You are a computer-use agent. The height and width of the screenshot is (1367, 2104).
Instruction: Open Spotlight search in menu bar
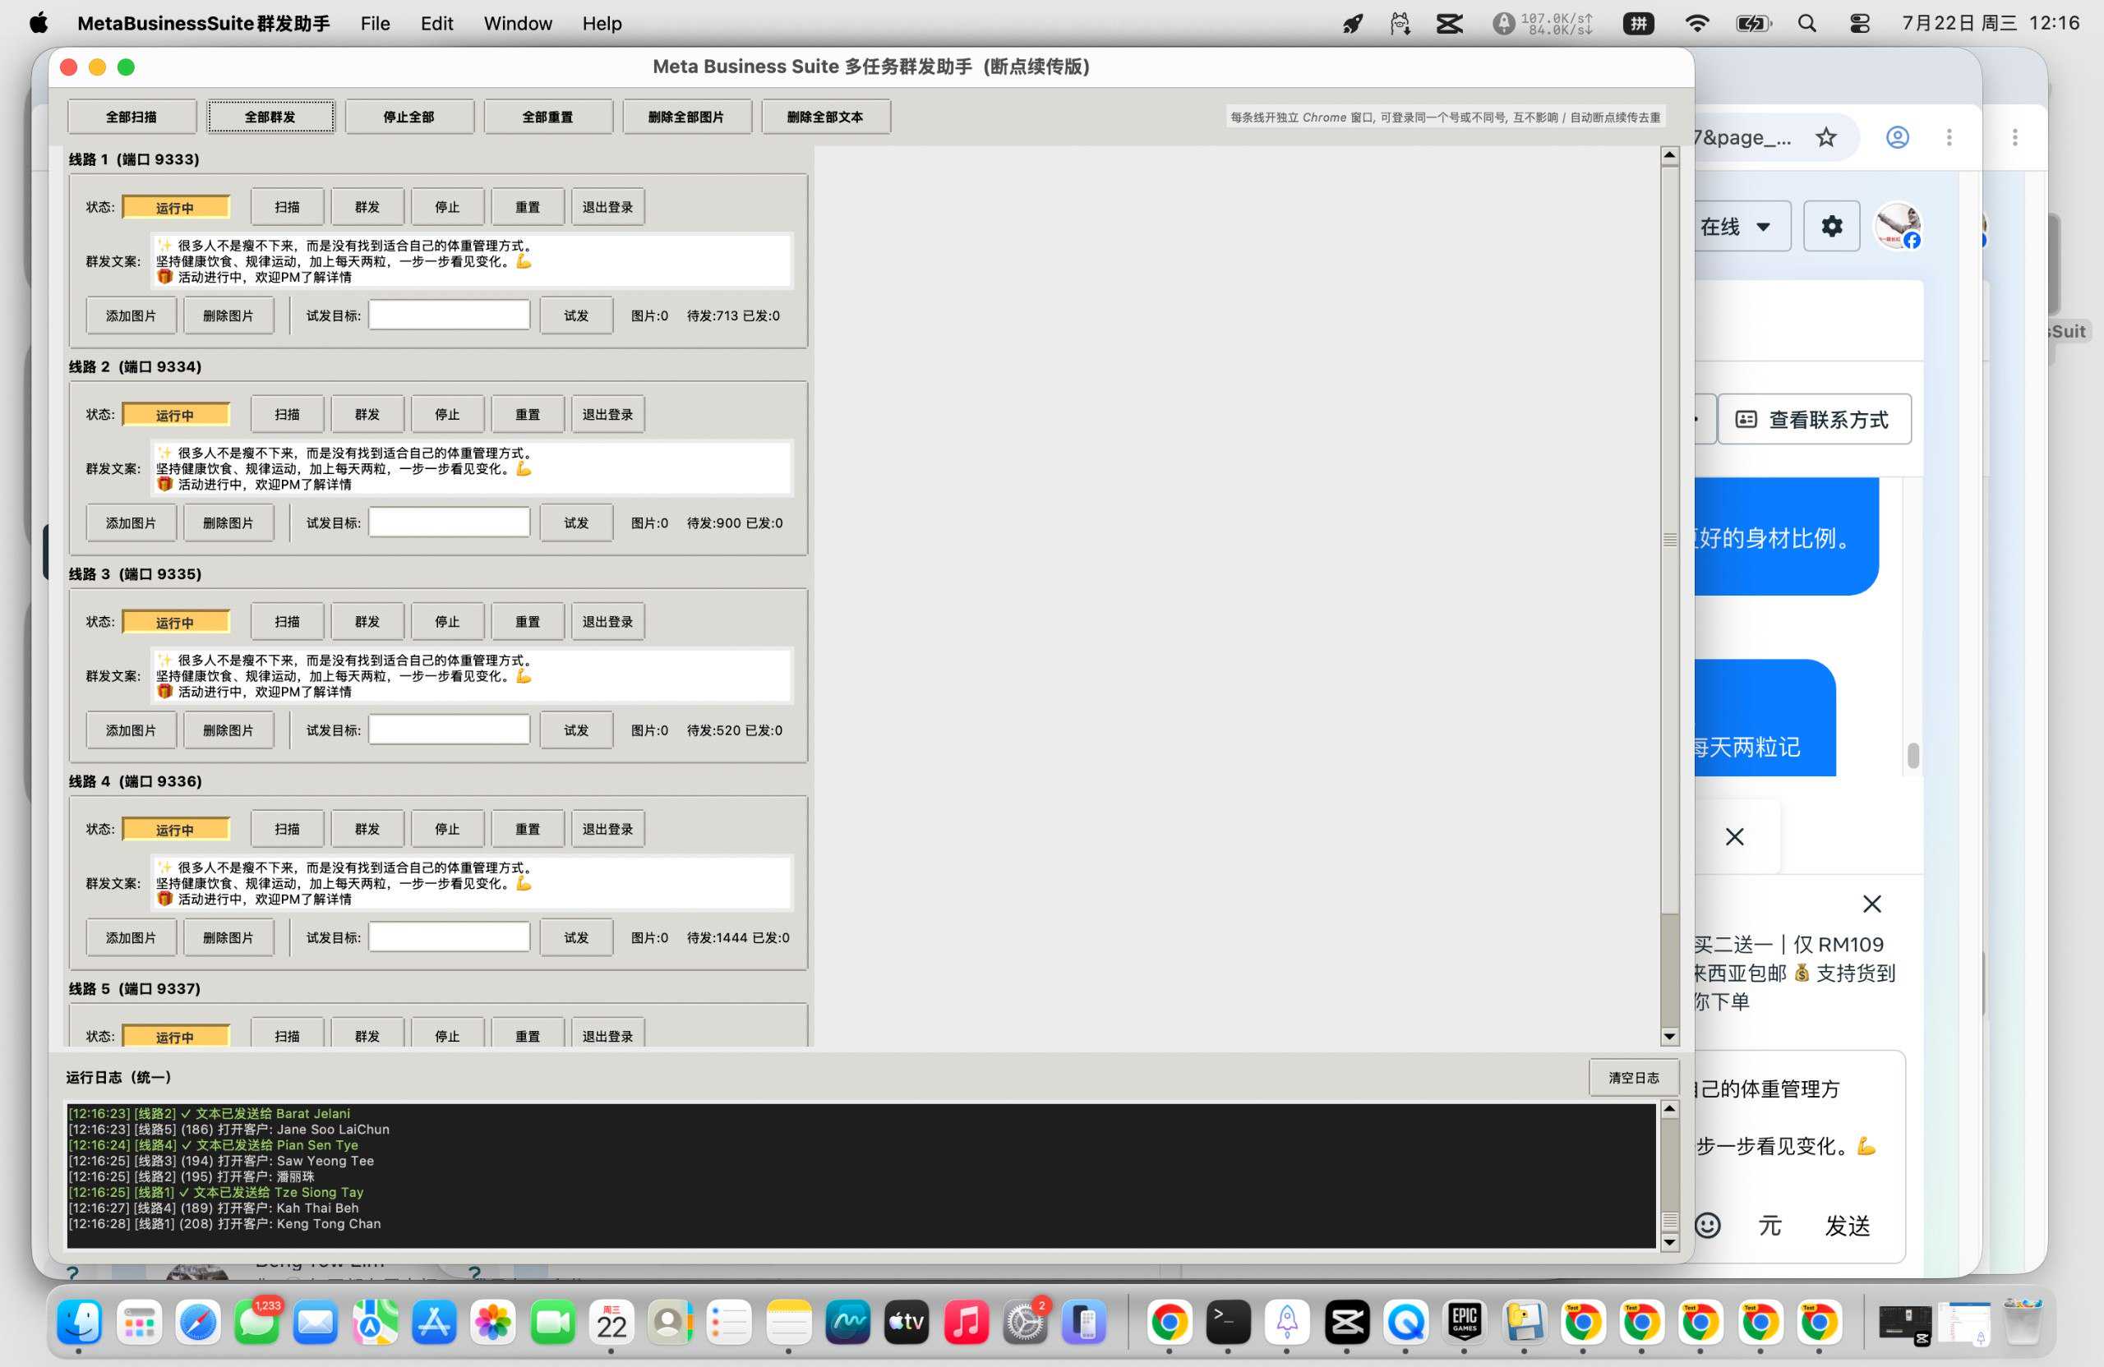[1807, 23]
